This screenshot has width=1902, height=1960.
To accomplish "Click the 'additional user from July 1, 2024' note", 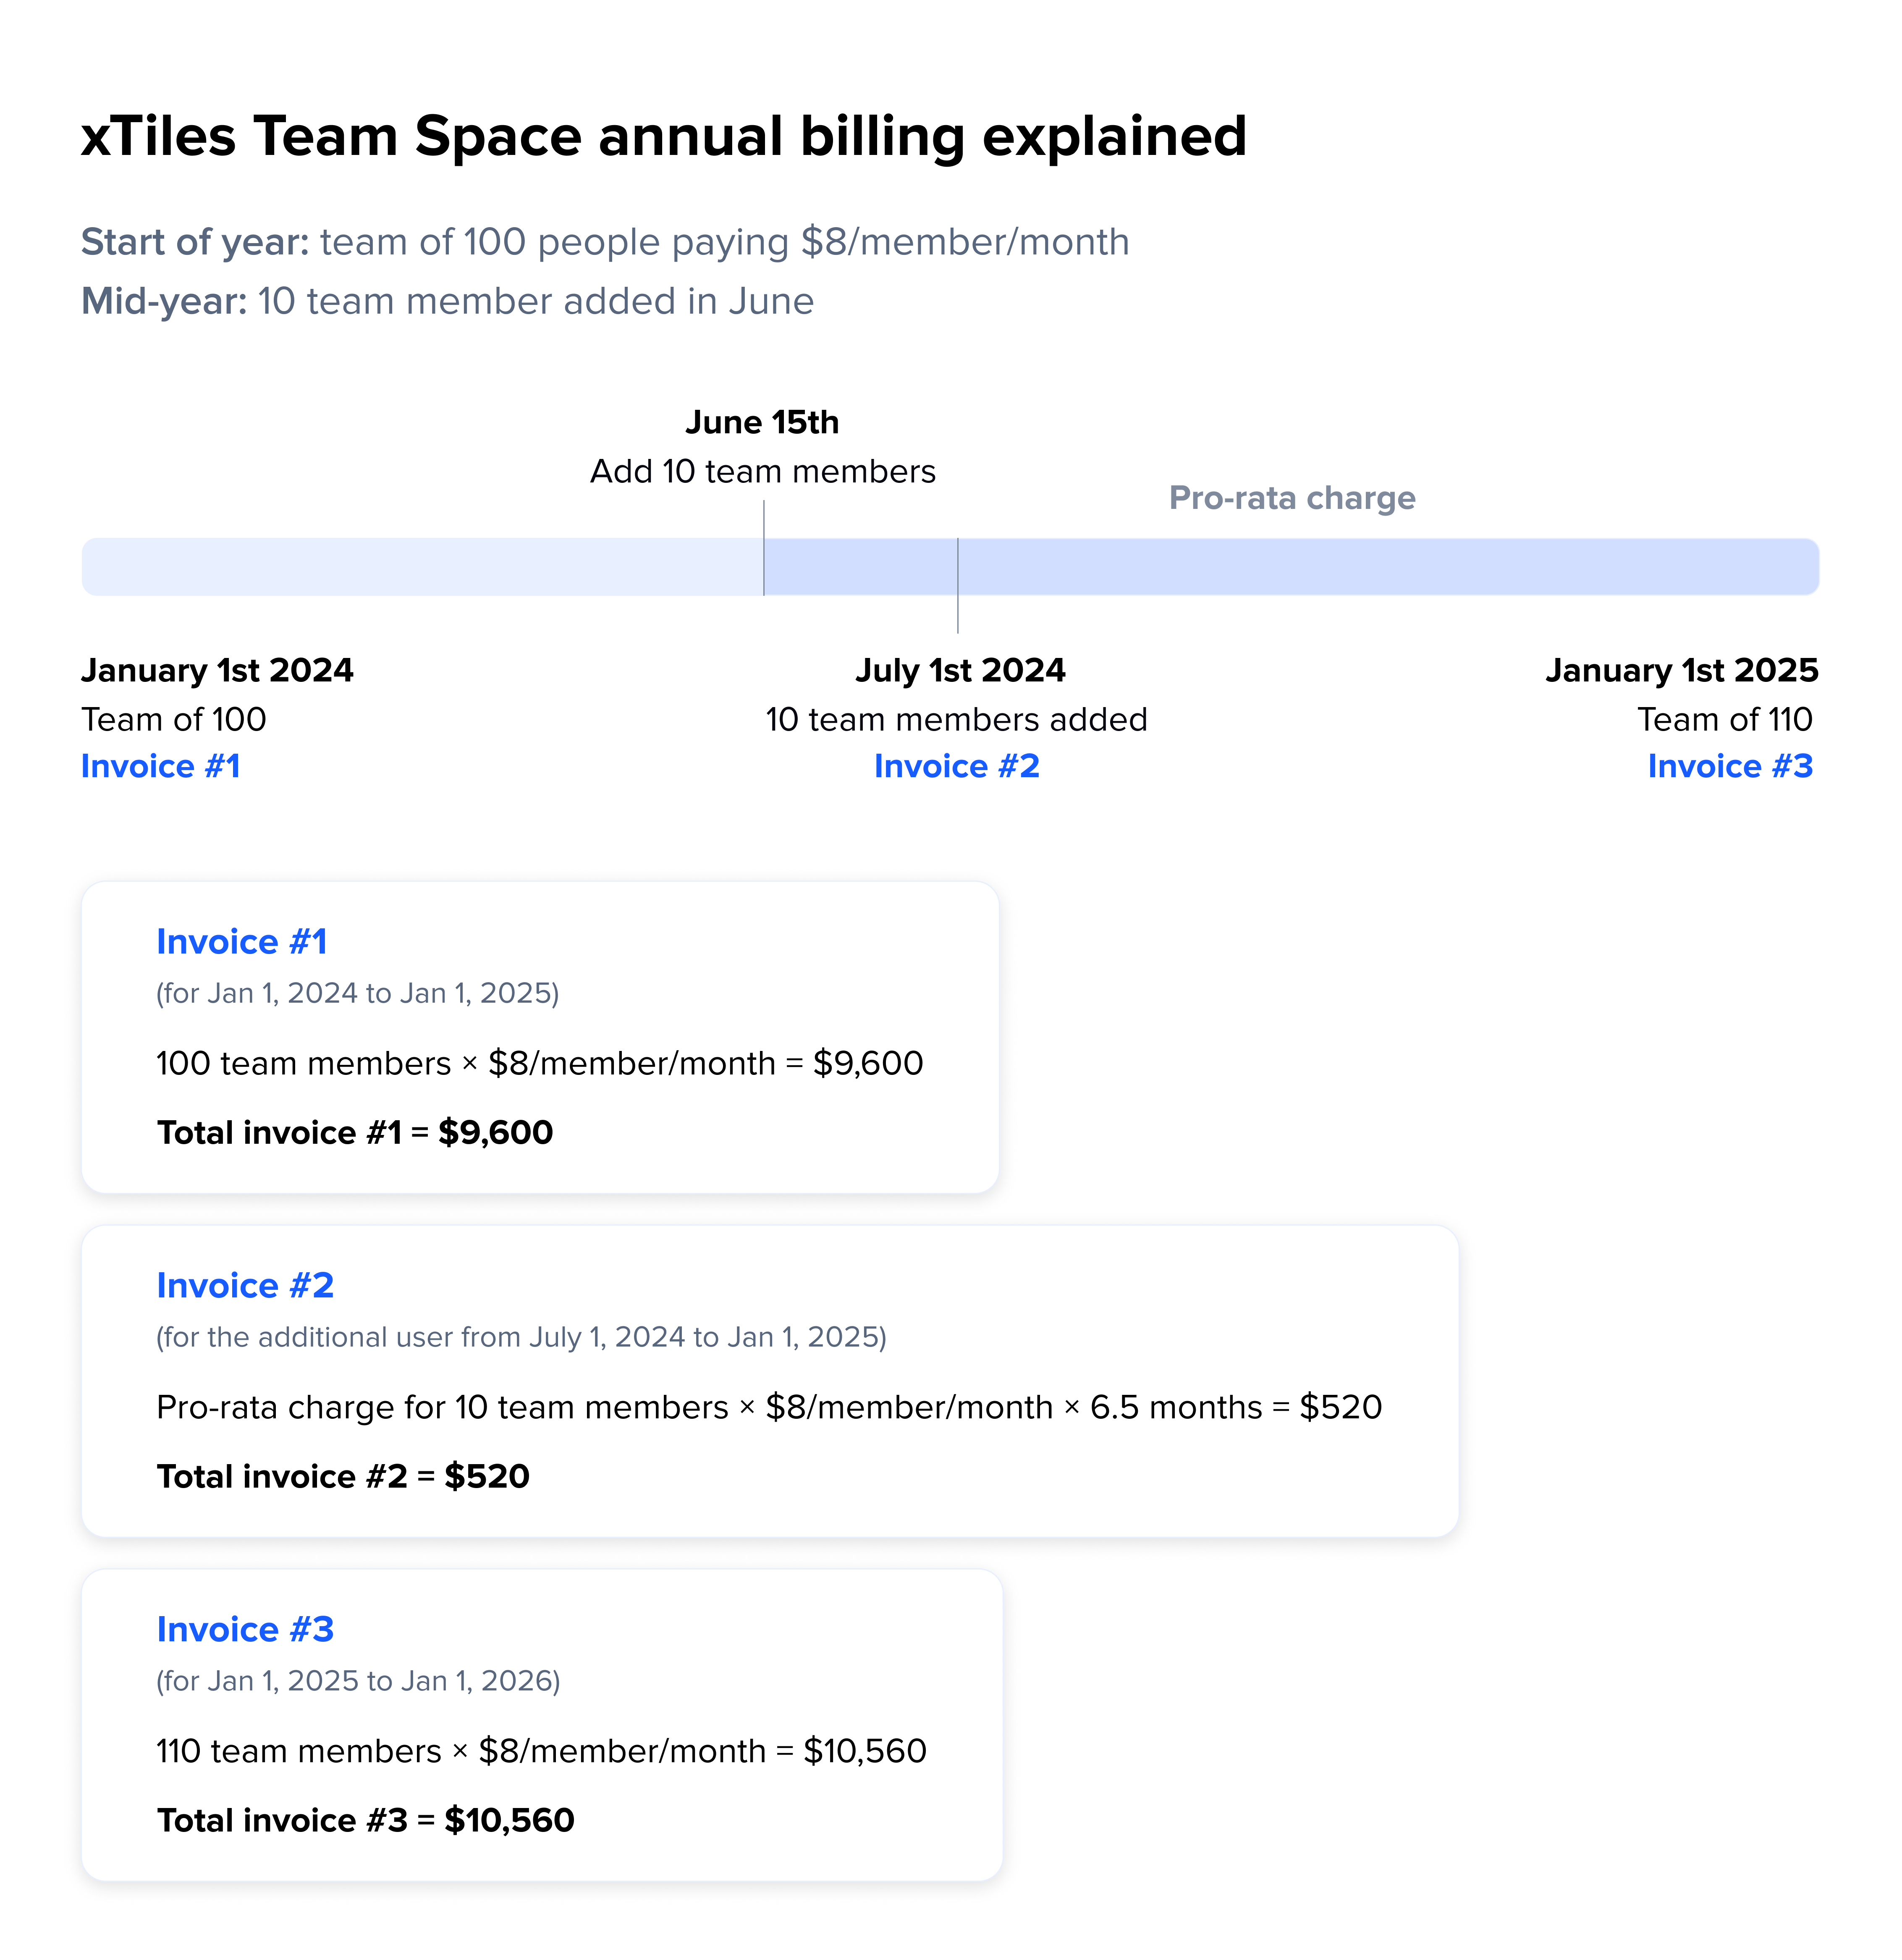I will coord(521,1337).
